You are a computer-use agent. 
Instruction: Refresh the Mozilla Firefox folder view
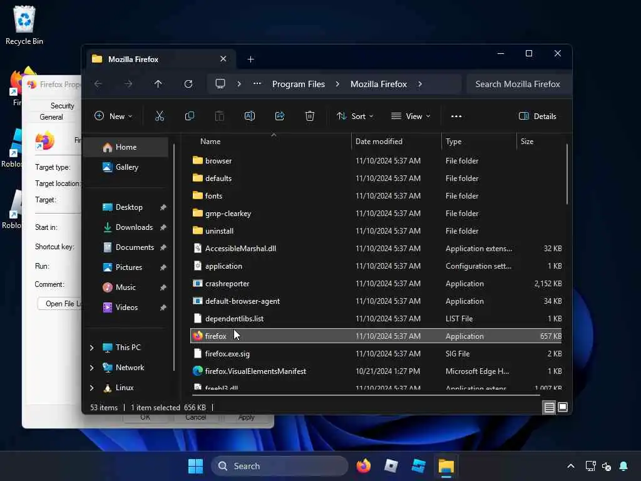188,84
